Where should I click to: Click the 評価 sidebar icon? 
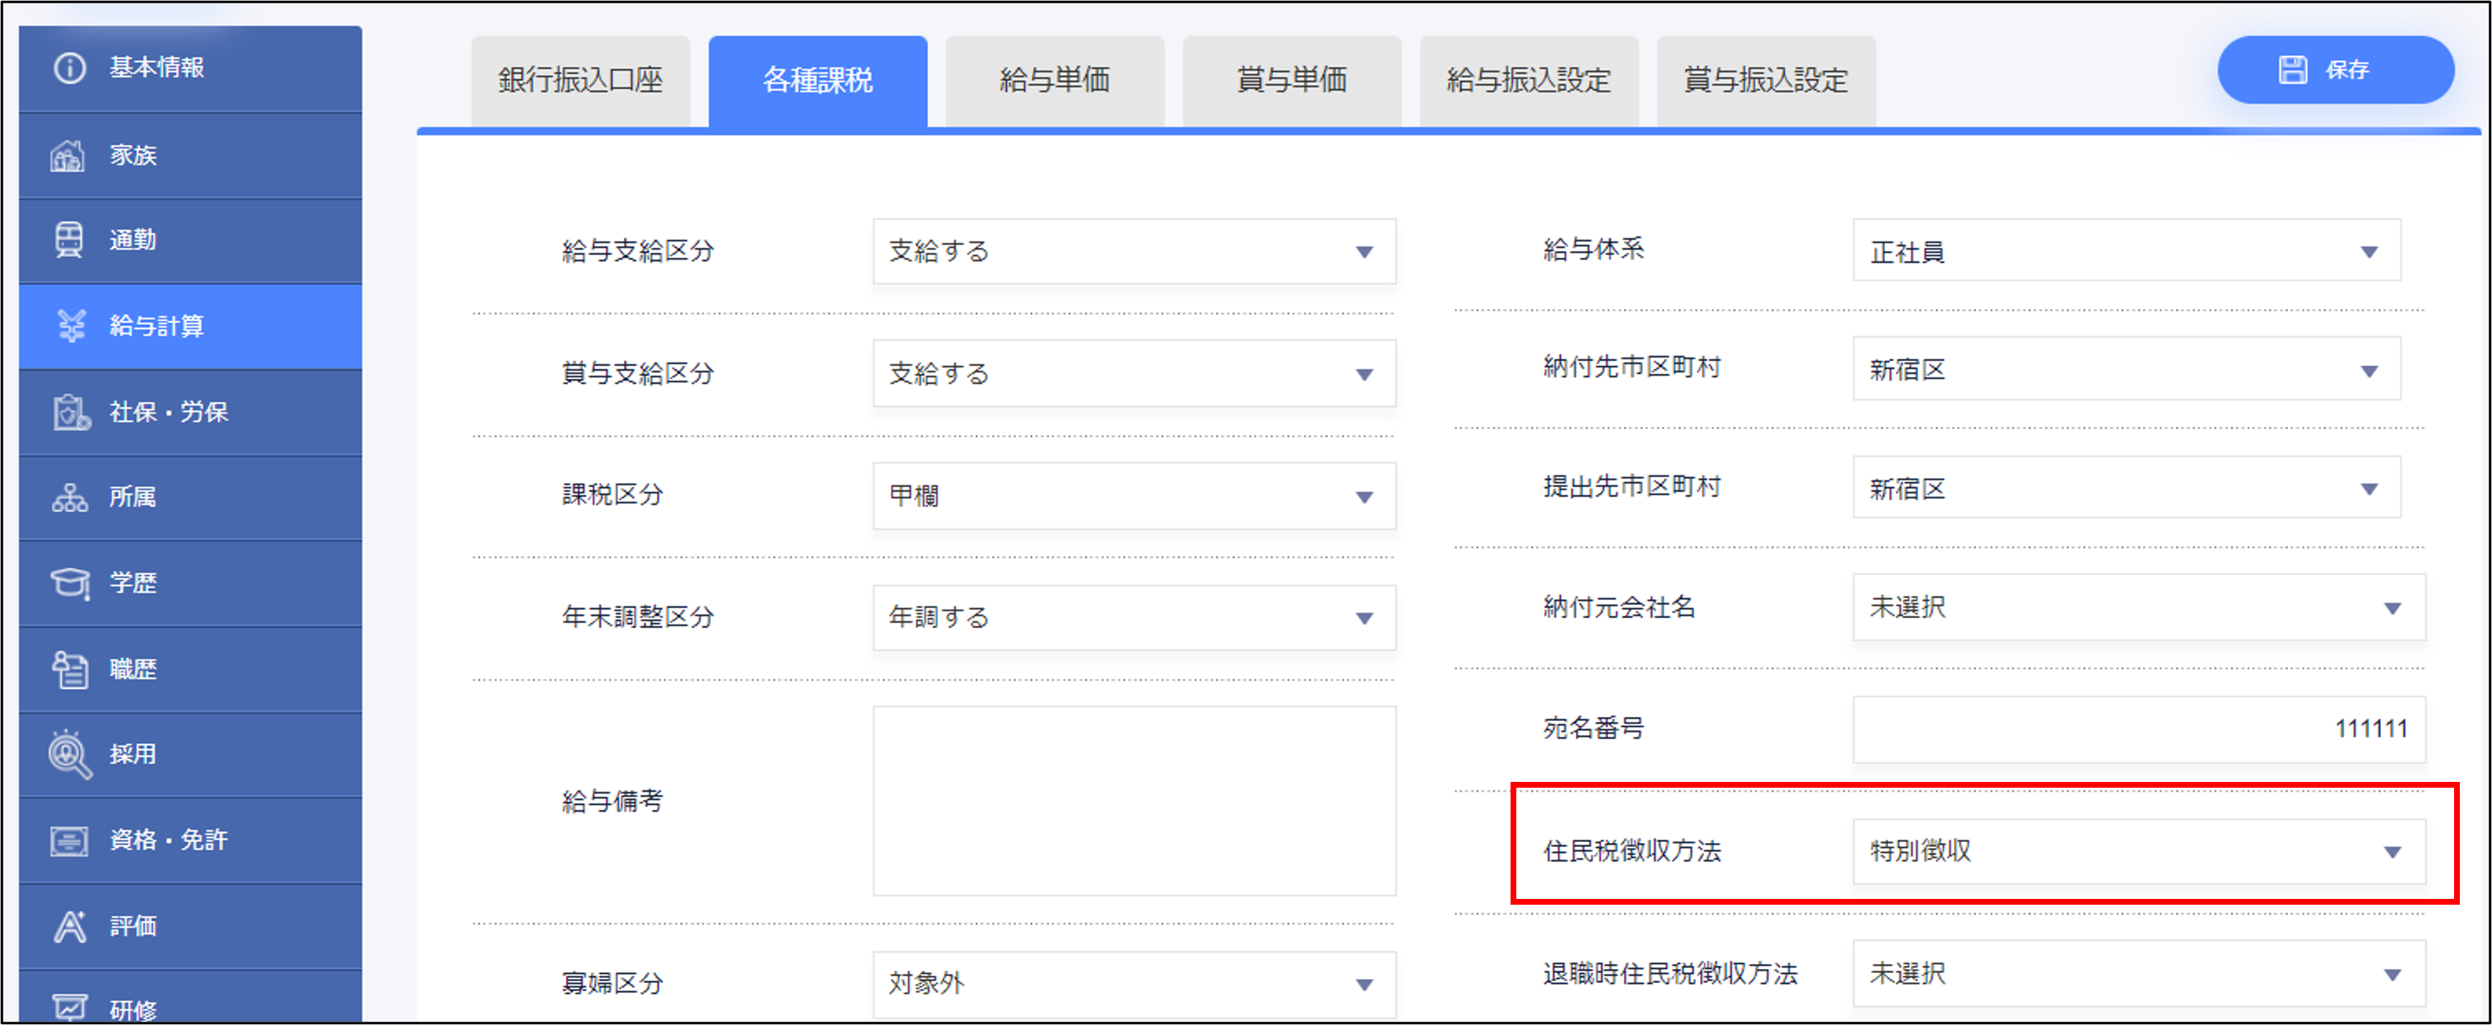click(x=68, y=925)
